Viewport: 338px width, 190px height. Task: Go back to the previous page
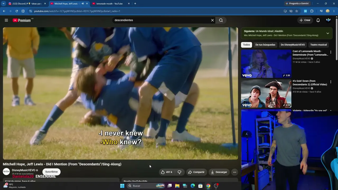pyautogui.click(x=4, y=11)
